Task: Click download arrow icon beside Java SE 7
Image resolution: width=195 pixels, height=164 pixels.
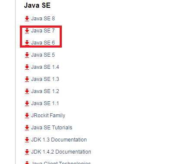Action: [27, 31]
